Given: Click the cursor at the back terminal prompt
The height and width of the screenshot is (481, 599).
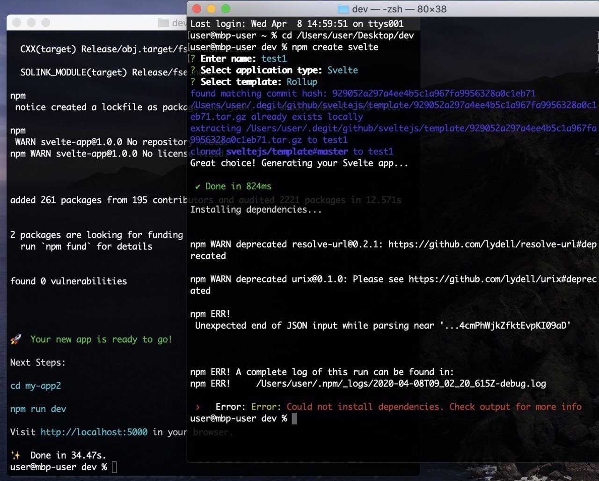Looking at the screenshot, I should coord(114,467).
